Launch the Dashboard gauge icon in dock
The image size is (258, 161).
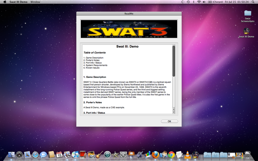[19, 155]
